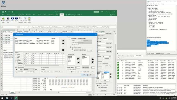The width and height of the screenshot is (177, 100).
Task: Open the Windows Start menu
Action: (2, 98)
